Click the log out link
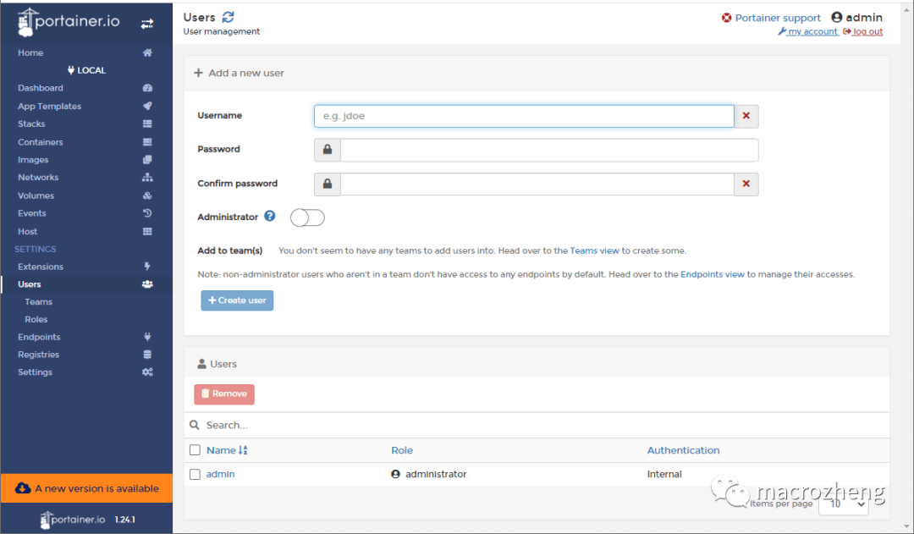This screenshot has width=914, height=534. click(862, 31)
